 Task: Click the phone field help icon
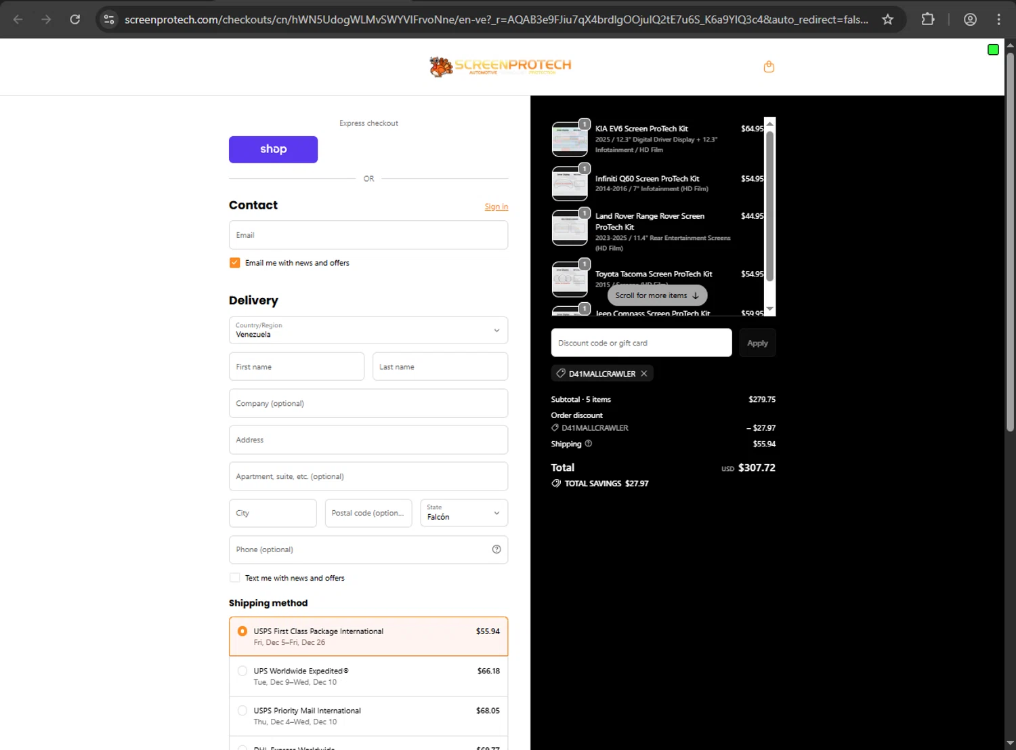point(496,549)
